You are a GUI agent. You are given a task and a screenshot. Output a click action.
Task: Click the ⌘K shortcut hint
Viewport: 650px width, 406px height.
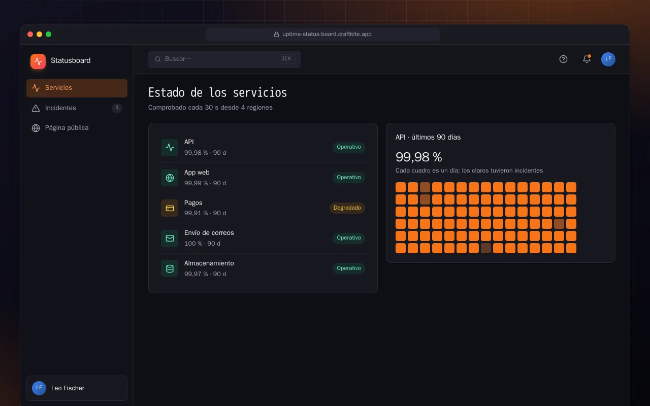(286, 59)
